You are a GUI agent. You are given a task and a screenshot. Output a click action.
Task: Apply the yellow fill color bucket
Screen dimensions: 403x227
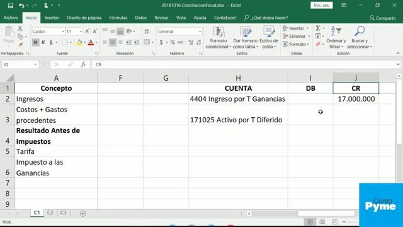point(79,42)
